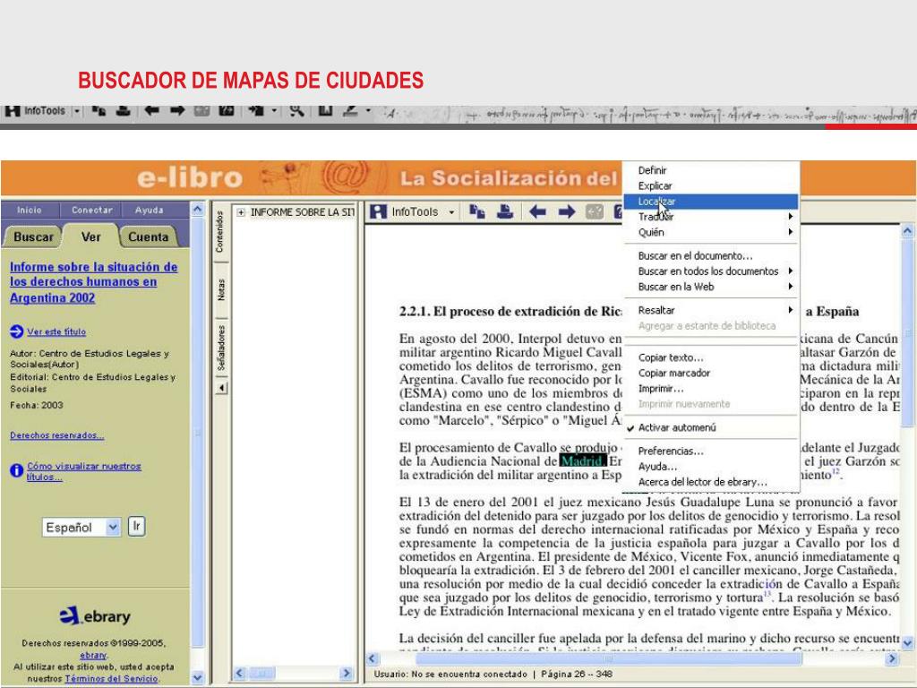Click the blue info icon beside Cómo visualizar
917x688 pixels.
[x=17, y=470]
